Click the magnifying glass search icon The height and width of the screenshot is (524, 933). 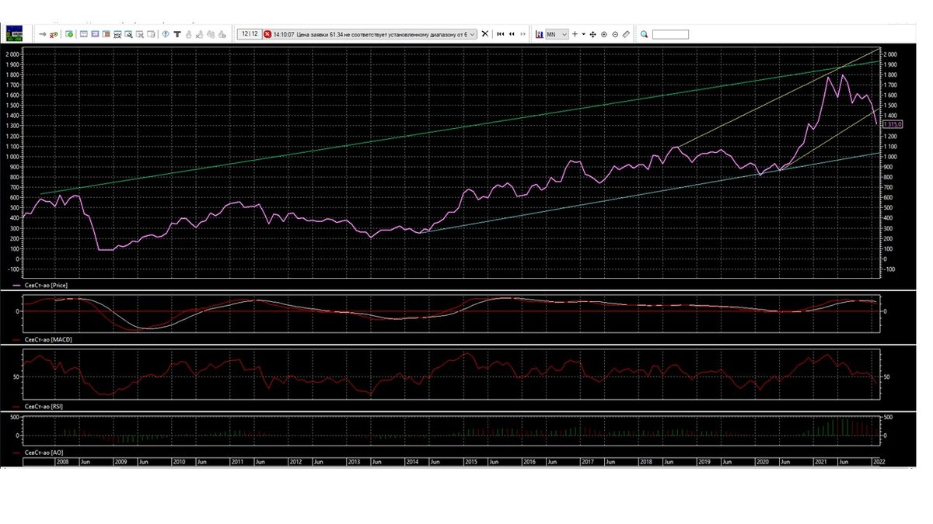click(645, 34)
